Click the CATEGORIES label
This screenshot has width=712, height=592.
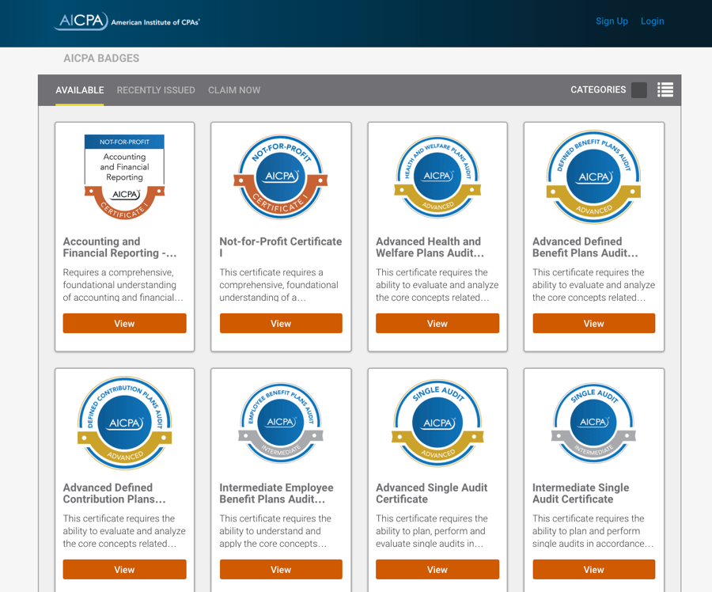click(x=598, y=90)
